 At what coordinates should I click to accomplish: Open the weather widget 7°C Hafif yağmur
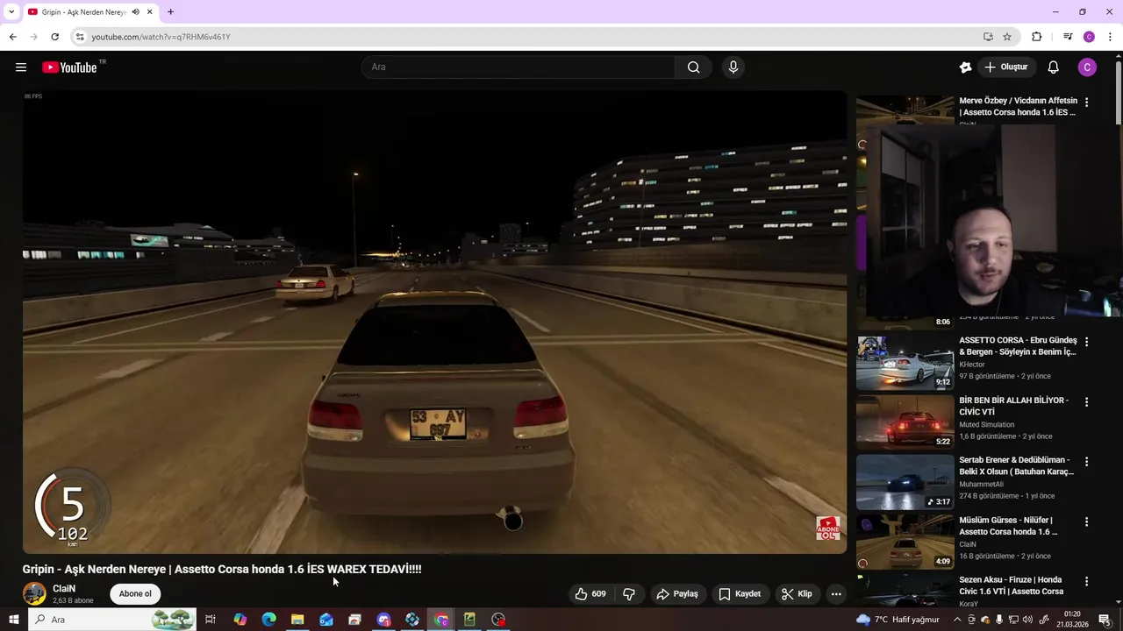pyautogui.click(x=898, y=620)
